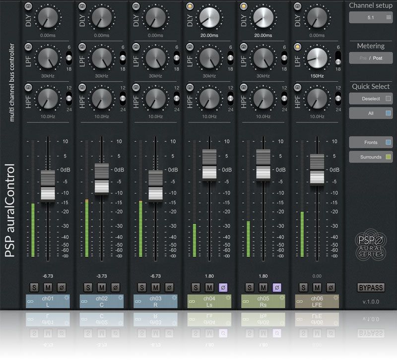Viewport: 397px width, 360px height.
Task: Click ch01 HPF knob at 10.0Hz
Action: 48,98
